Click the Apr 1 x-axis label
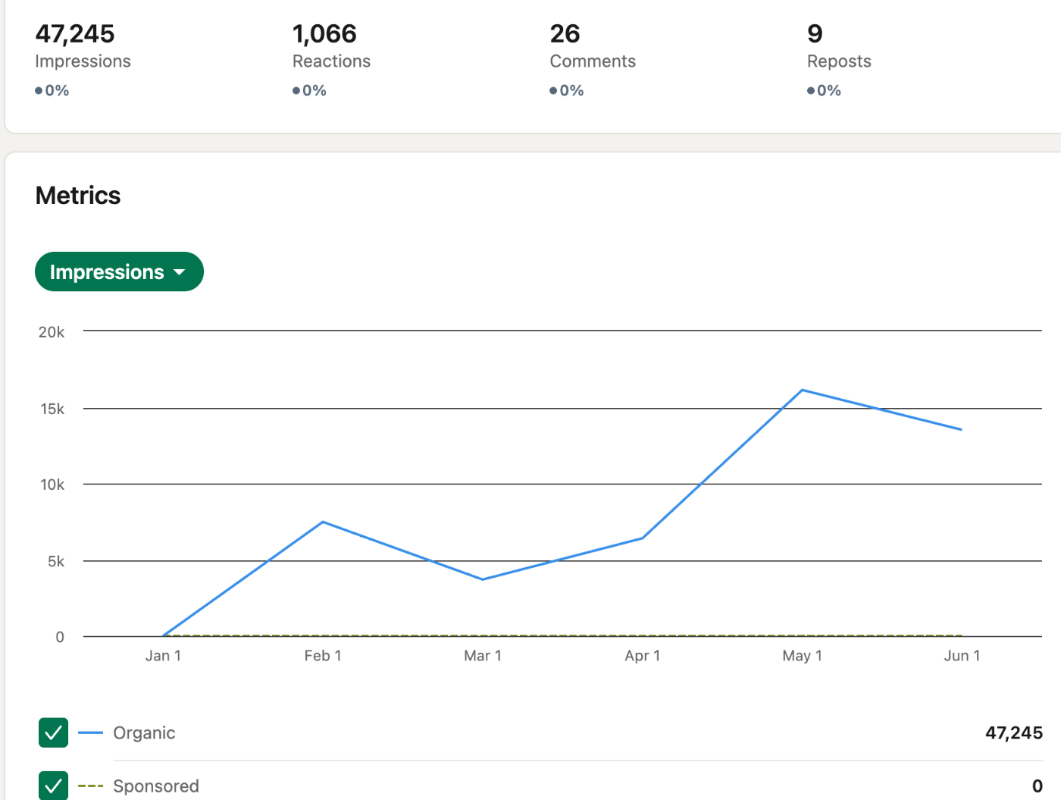The image size is (1061, 800). point(643,656)
